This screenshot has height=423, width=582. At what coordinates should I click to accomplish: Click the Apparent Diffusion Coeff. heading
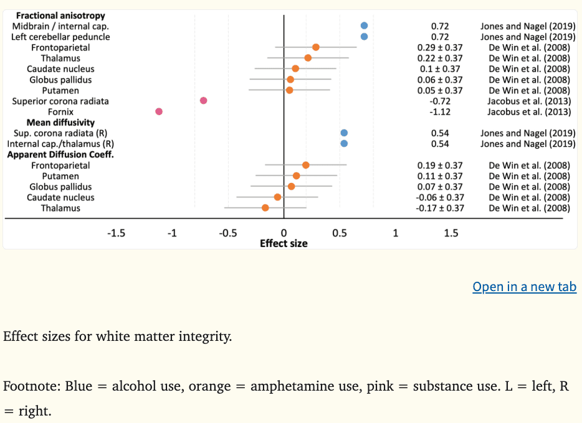click(60, 154)
